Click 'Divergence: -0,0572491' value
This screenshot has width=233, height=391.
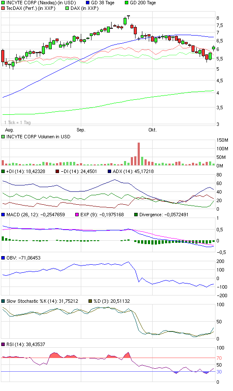(x=164, y=215)
